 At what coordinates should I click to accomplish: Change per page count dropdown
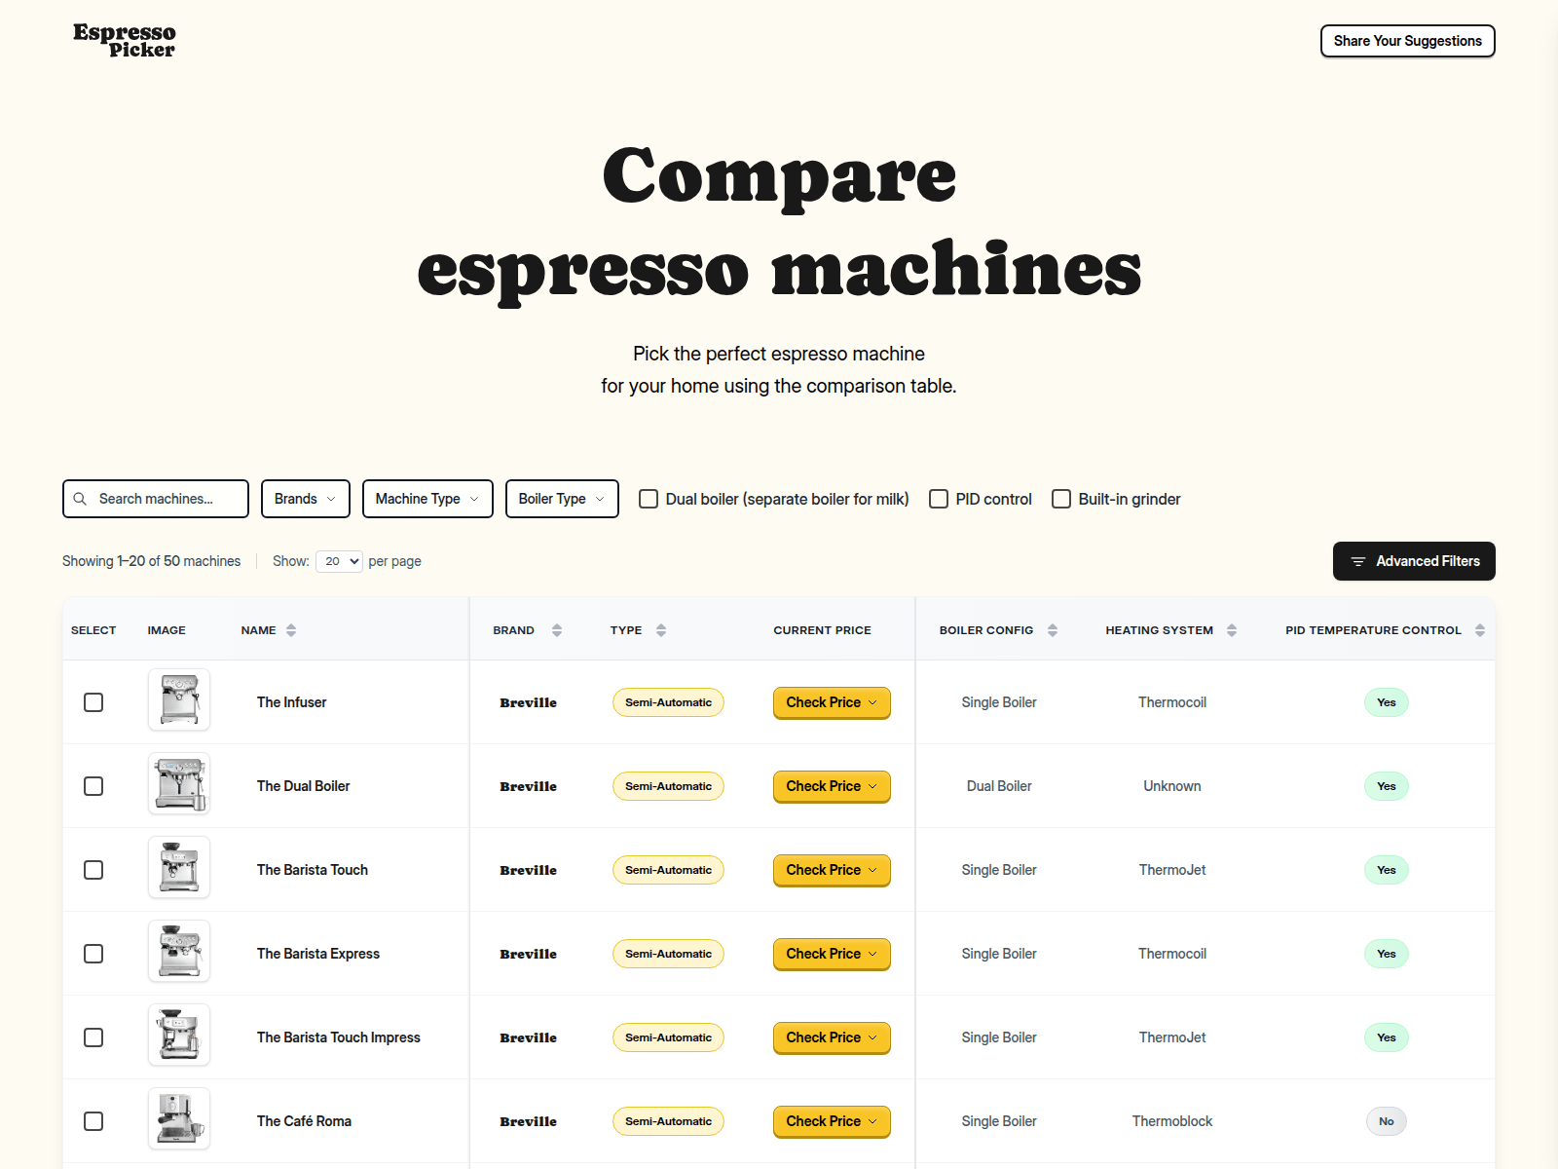(339, 561)
